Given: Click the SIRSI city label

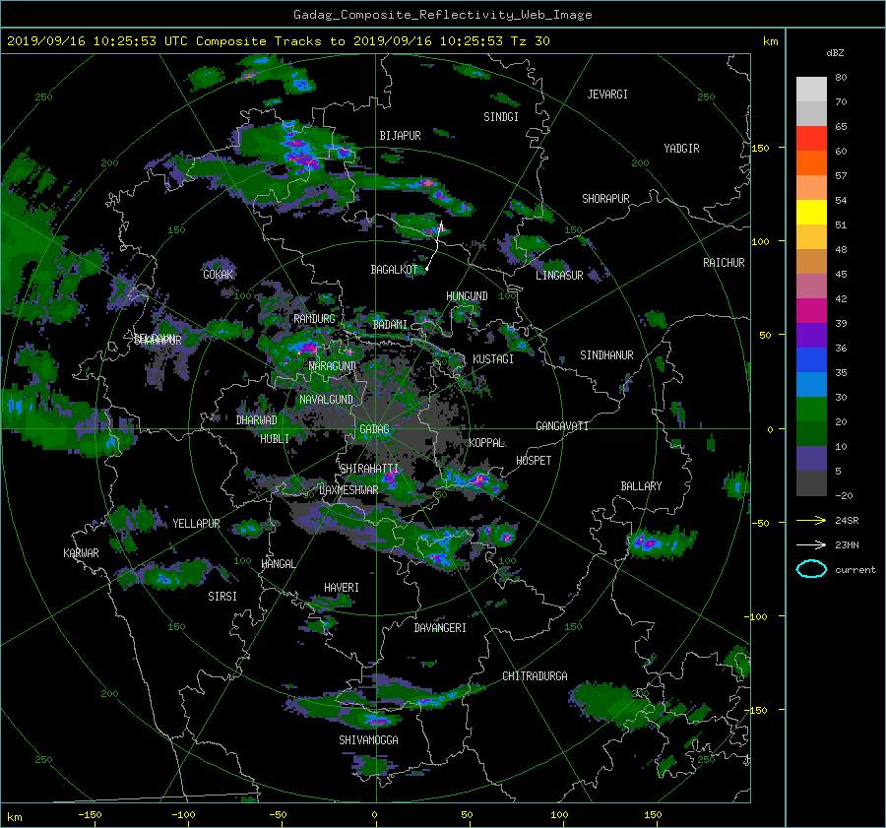Looking at the screenshot, I should pos(222,597).
